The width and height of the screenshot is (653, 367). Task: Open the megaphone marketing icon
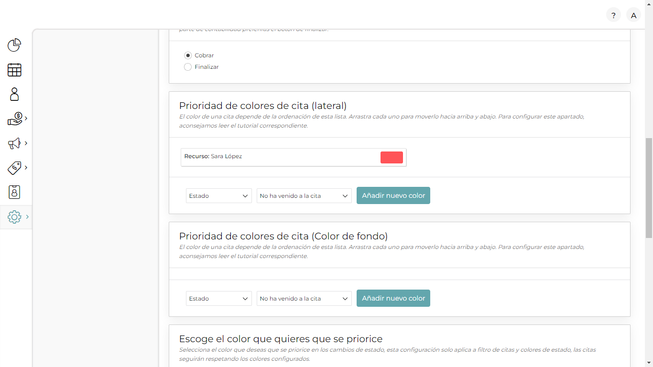pos(14,143)
